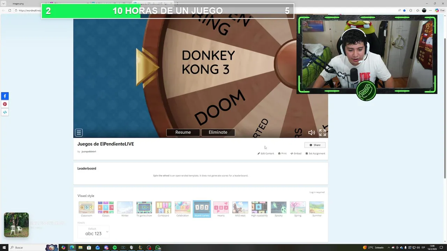Expand the Default abc 123 fonts dropdown
This screenshot has height=251, width=447.
[x=94, y=231]
